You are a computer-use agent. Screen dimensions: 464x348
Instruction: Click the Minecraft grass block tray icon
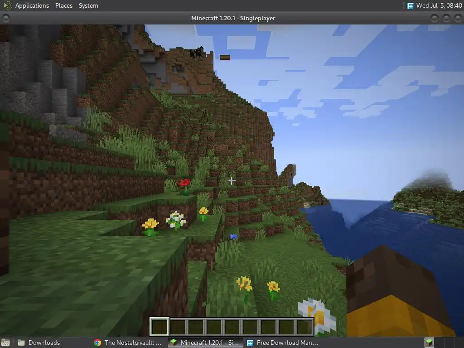point(429,343)
